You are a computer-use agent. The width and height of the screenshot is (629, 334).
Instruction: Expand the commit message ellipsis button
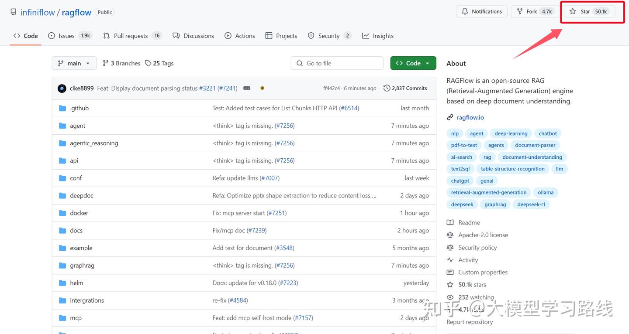247,88
